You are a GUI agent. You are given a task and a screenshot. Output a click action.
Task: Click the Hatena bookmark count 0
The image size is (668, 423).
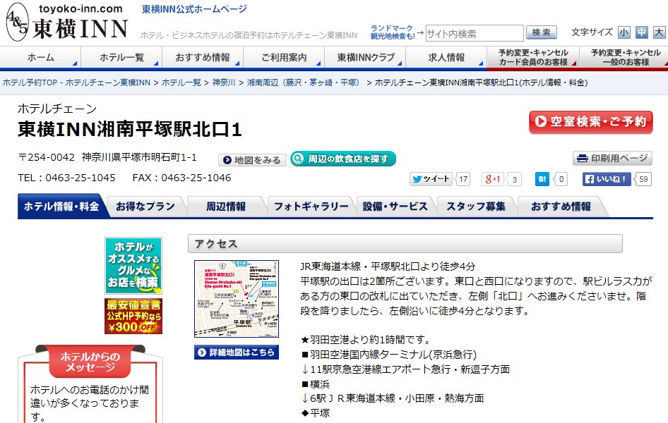point(561,179)
